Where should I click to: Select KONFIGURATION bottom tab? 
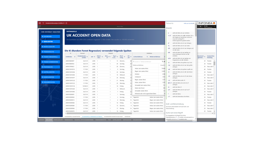(x=127, y=120)
